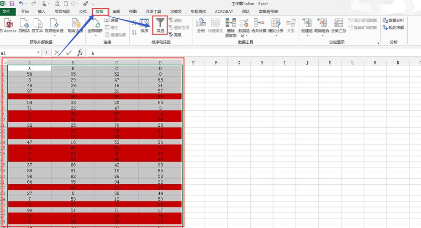Select cell A1 containing header A
421x228 pixels.
[30, 68]
